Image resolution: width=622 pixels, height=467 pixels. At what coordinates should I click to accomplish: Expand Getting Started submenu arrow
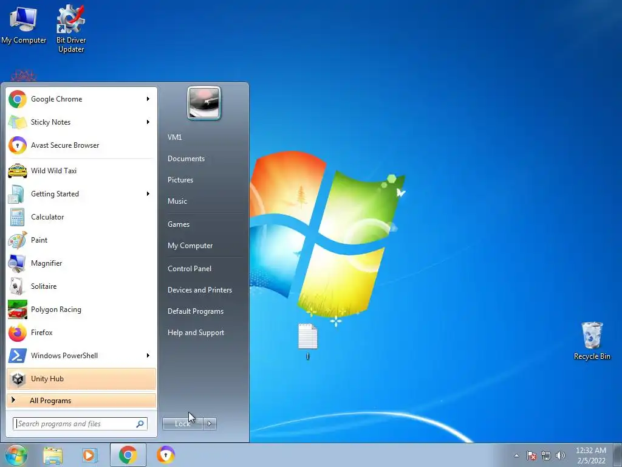pyautogui.click(x=148, y=194)
